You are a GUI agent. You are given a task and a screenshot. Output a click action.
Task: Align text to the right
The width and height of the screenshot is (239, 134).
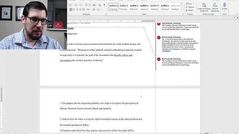click(77, 9)
